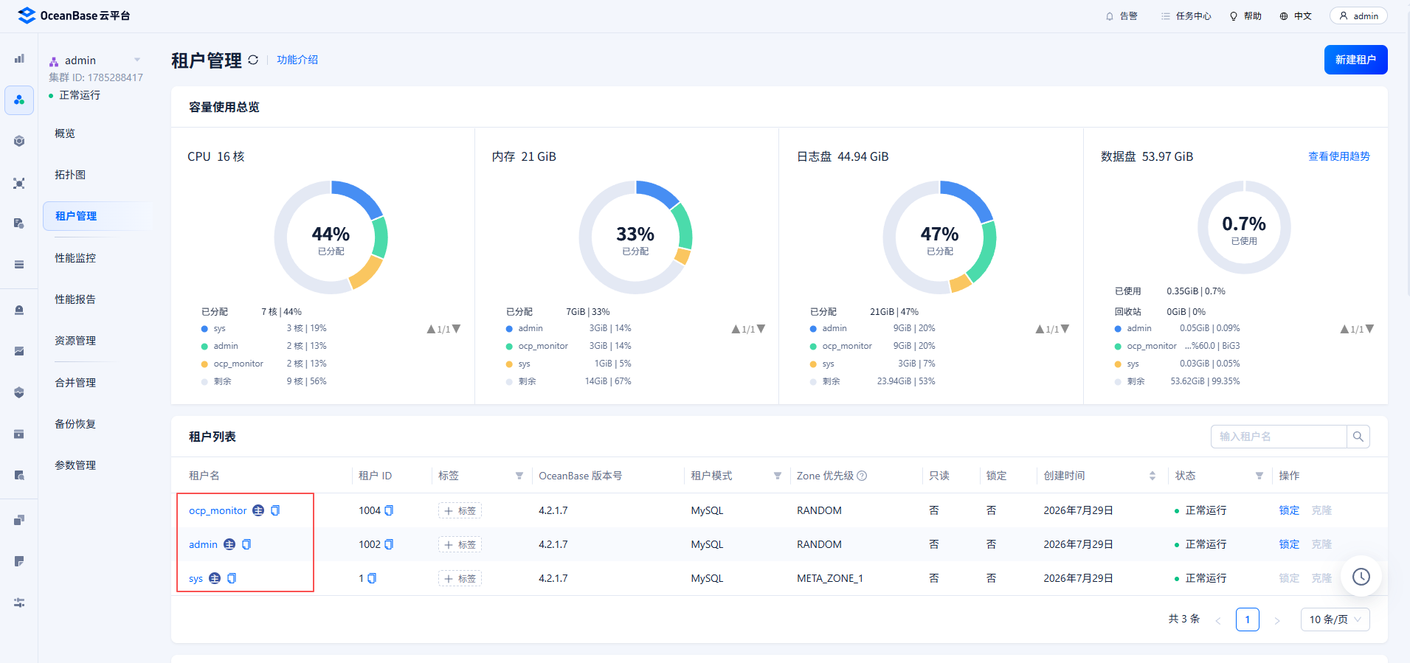The image size is (1410, 663).
Task: Open 备份恢复 sidebar item
Action: point(75,424)
